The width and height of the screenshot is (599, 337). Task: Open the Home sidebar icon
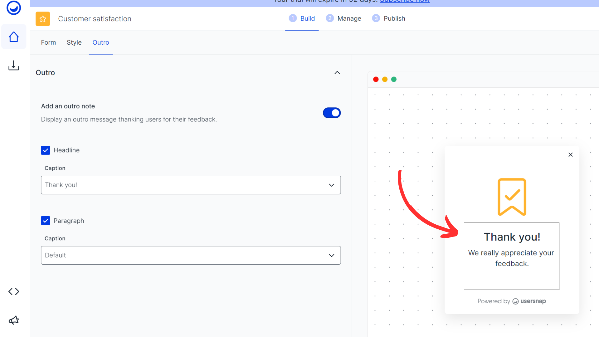point(14,37)
